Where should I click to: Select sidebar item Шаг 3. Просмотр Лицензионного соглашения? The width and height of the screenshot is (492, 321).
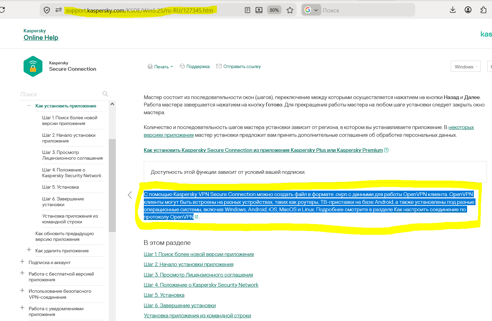click(x=72, y=155)
